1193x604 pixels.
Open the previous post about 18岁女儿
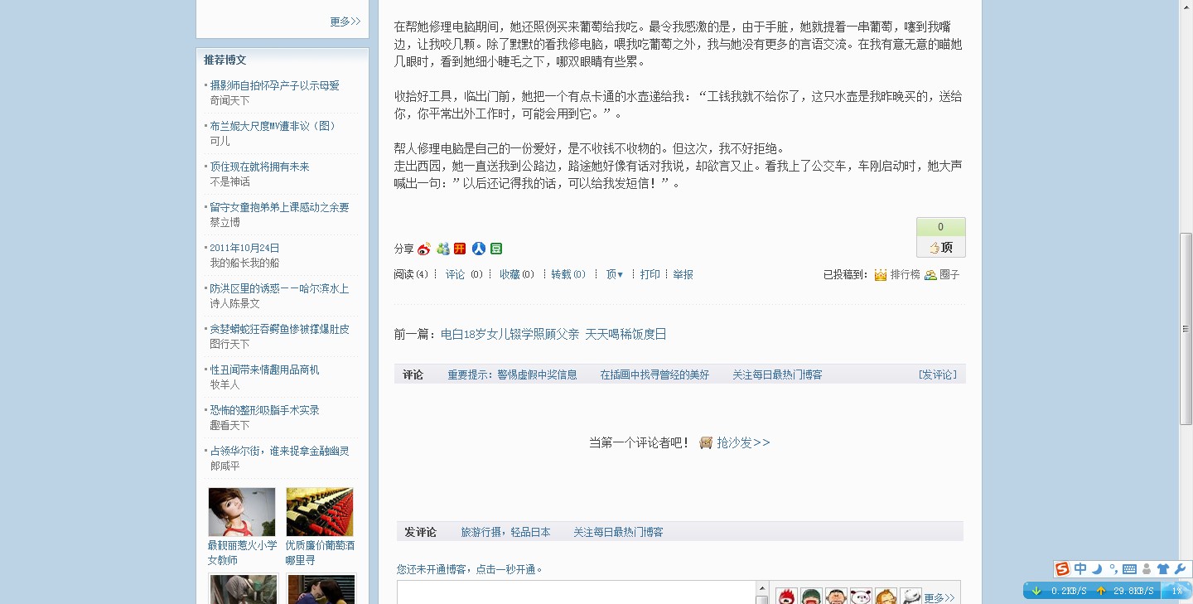553,334
